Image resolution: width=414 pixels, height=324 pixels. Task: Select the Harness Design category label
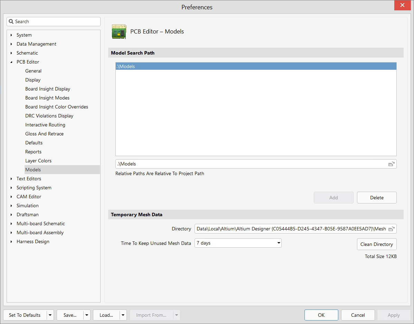[x=33, y=241]
